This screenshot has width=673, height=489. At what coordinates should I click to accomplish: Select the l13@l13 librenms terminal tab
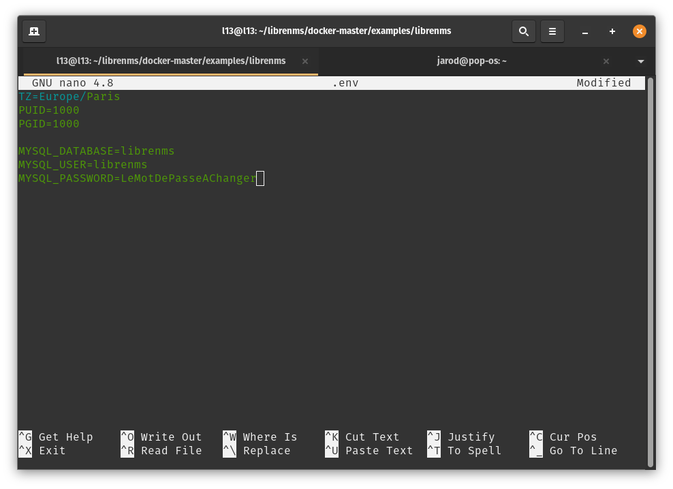coord(171,61)
